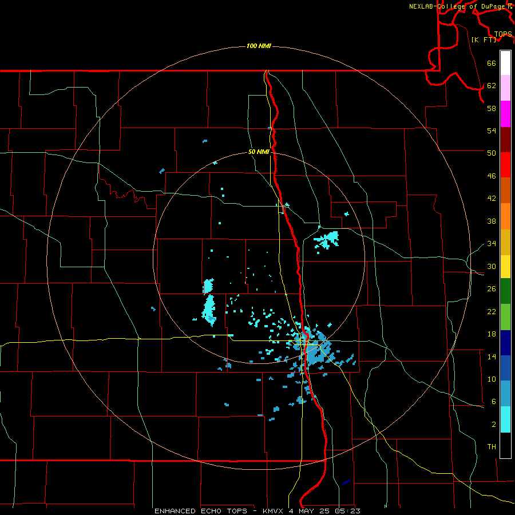This screenshot has height=515, width=515.
Task: Click the white 66 K FT color swatch
Action: 505,63
